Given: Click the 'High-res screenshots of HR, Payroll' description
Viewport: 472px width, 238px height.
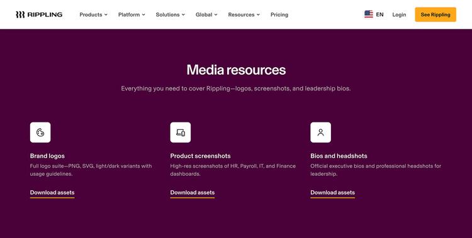Looking at the screenshot, I should (233, 170).
